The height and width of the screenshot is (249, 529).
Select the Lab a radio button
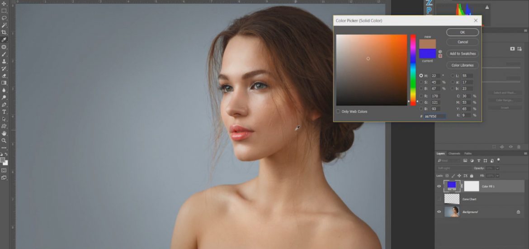tap(453, 82)
